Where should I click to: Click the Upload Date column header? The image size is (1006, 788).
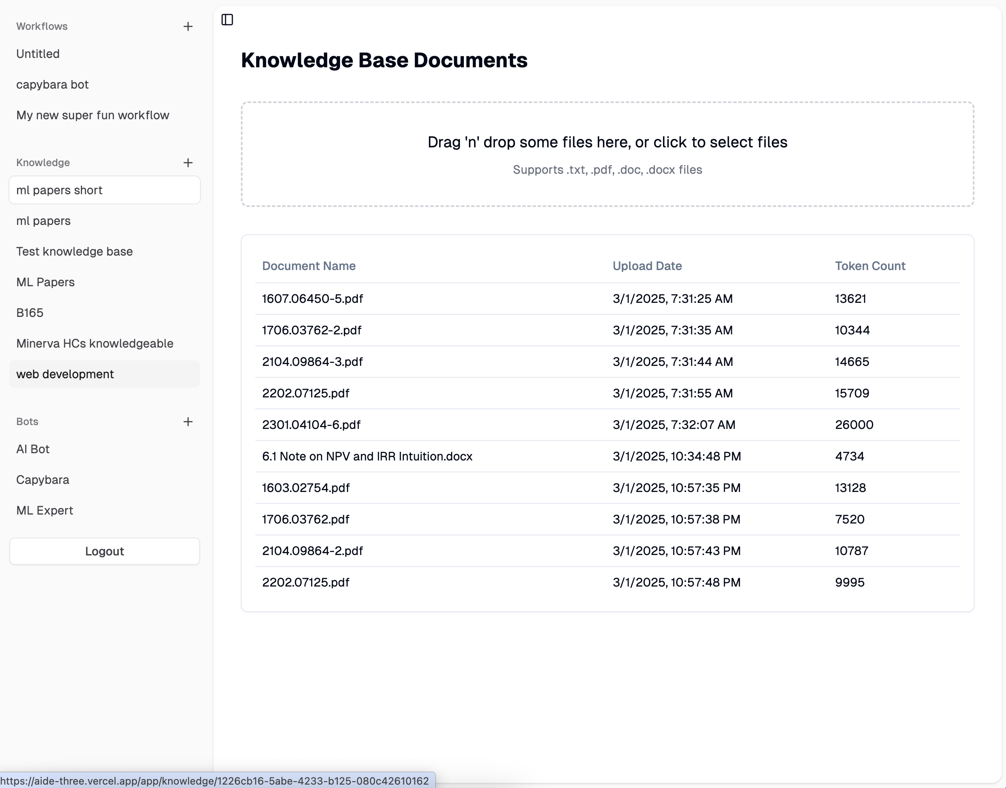point(646,266)
